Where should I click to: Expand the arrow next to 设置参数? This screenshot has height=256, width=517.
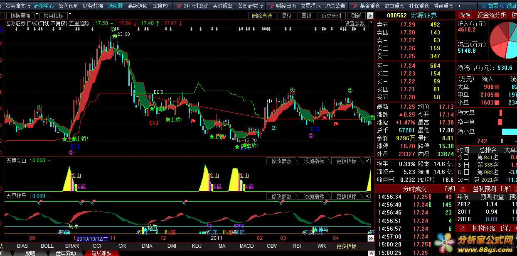[371, 23]
